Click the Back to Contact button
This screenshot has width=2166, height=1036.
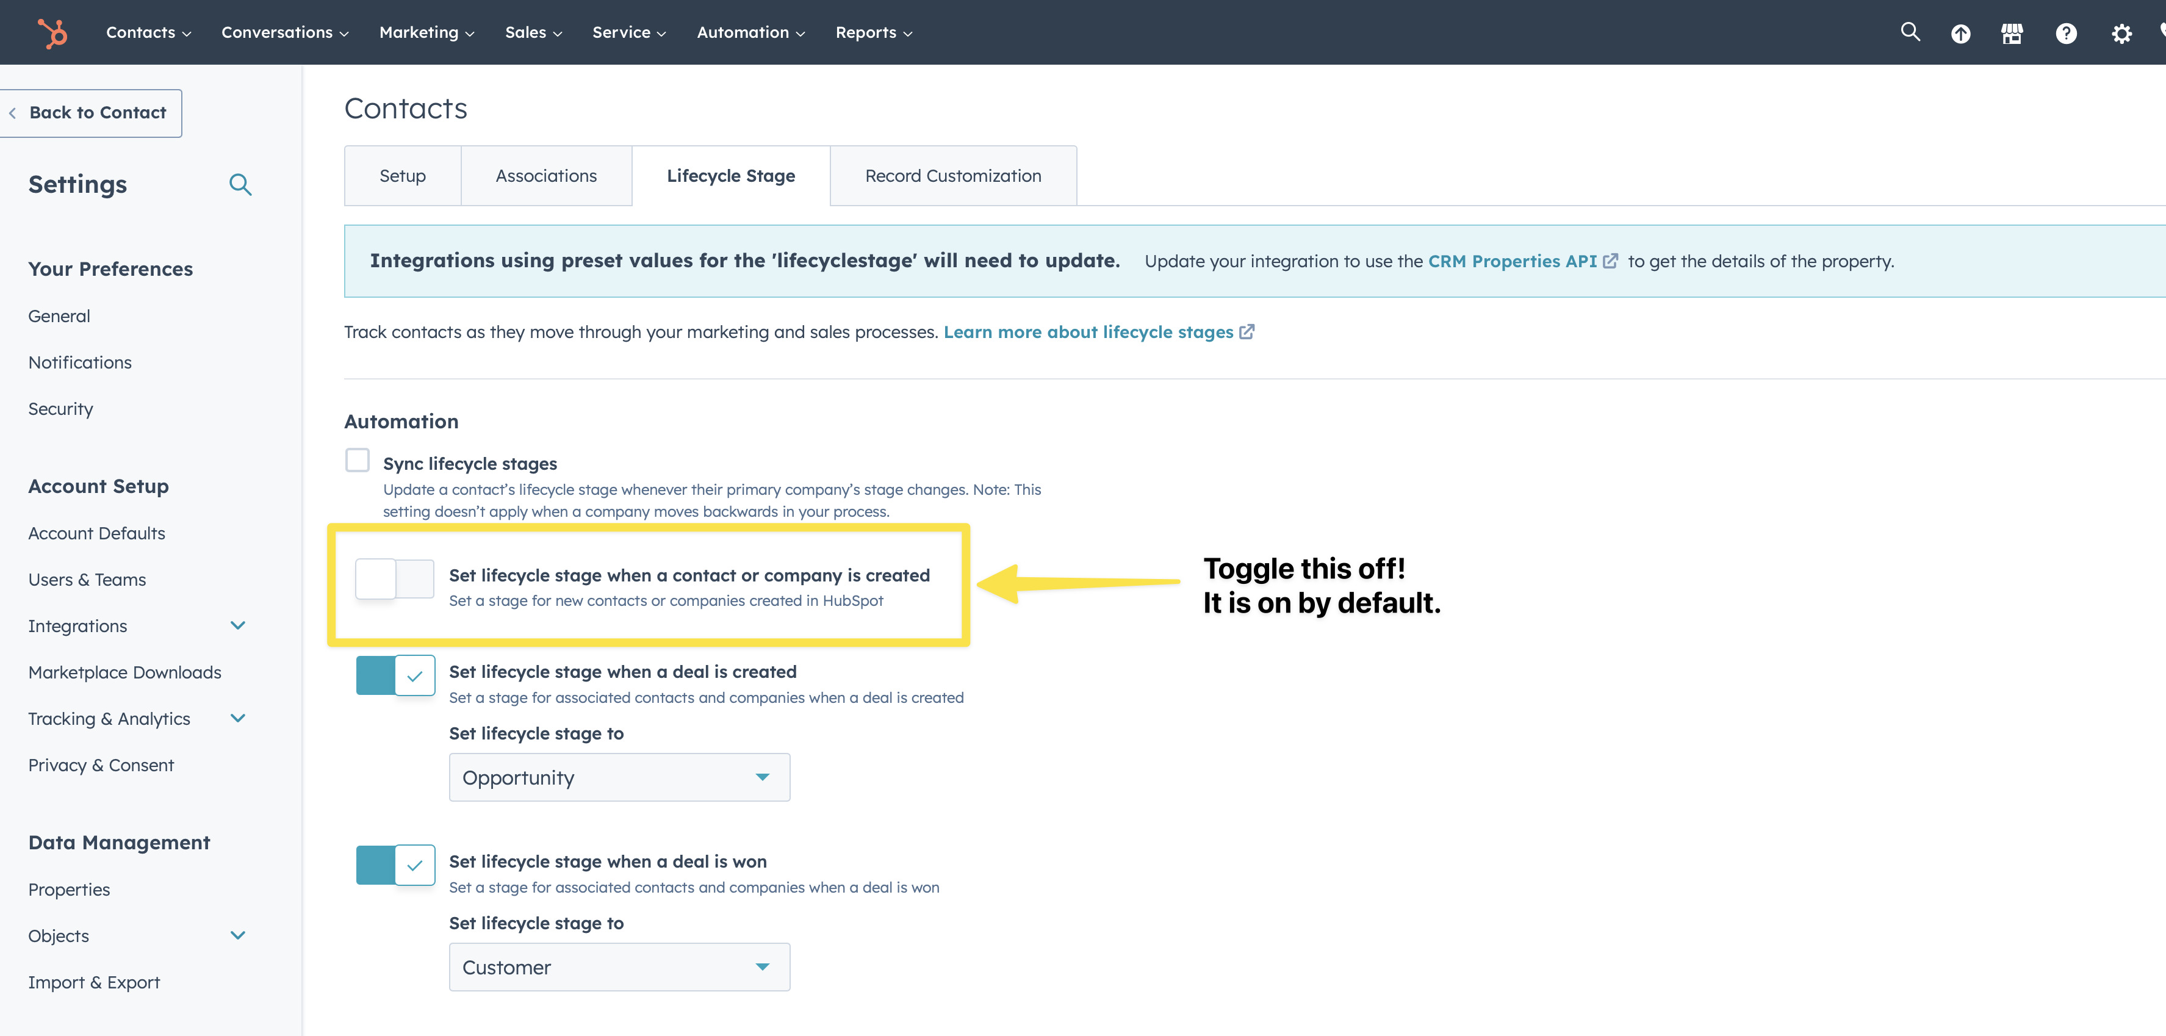90,112
